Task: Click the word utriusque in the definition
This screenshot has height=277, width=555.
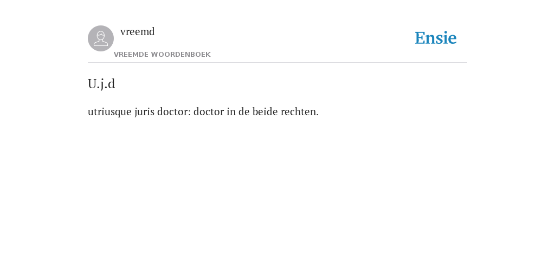Action: pyautogui.click(x=109, y=112)
